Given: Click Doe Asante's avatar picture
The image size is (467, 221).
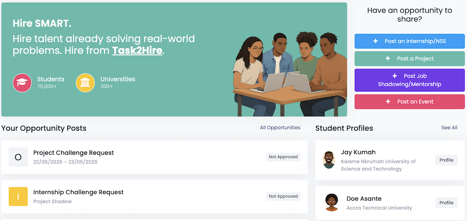Looking at the screenshot, I should pos(331,202).
